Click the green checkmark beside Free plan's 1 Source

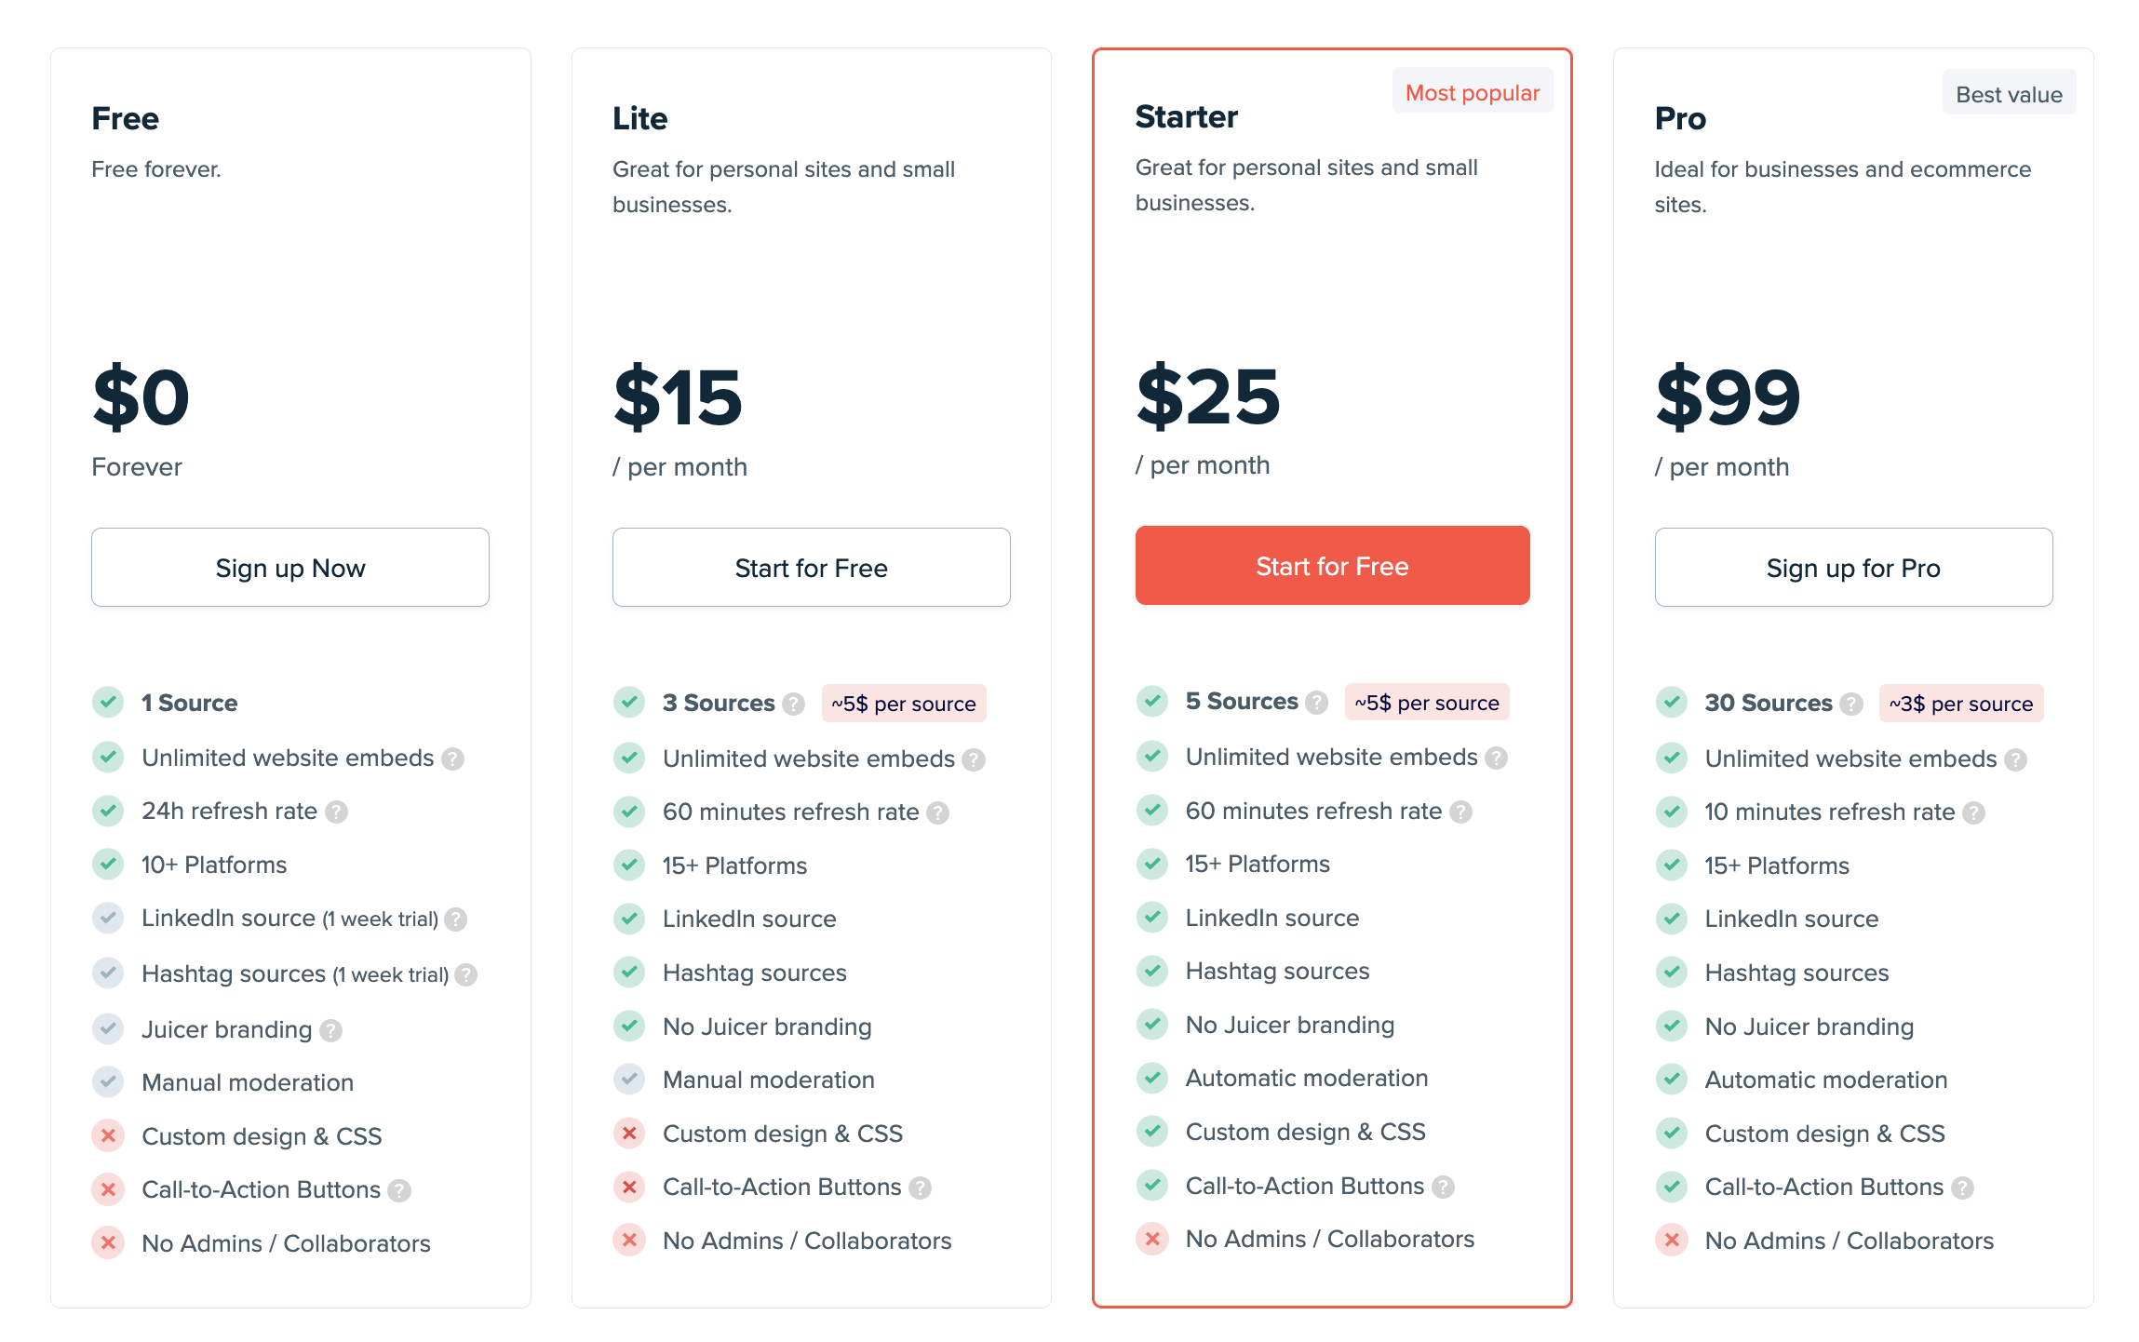pos(108,702)
